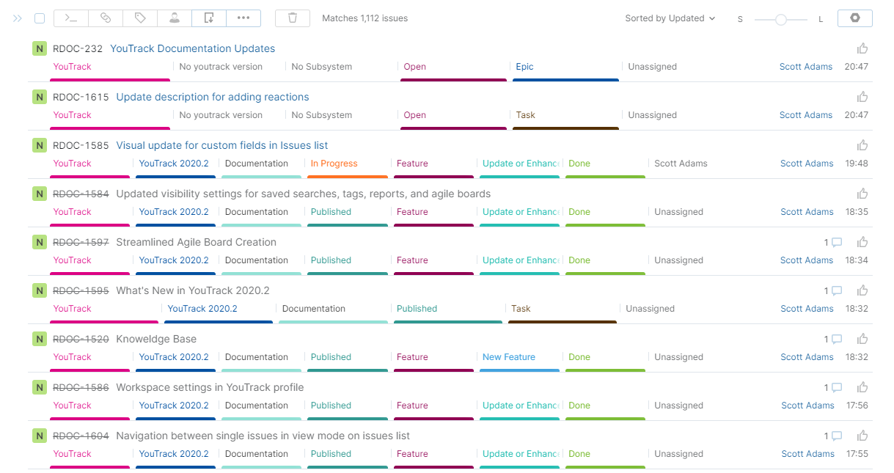Open list settings hexagon gear icon
Image resolution: width=894 pixels, height=473 pixels.
(x=854, y=18)
